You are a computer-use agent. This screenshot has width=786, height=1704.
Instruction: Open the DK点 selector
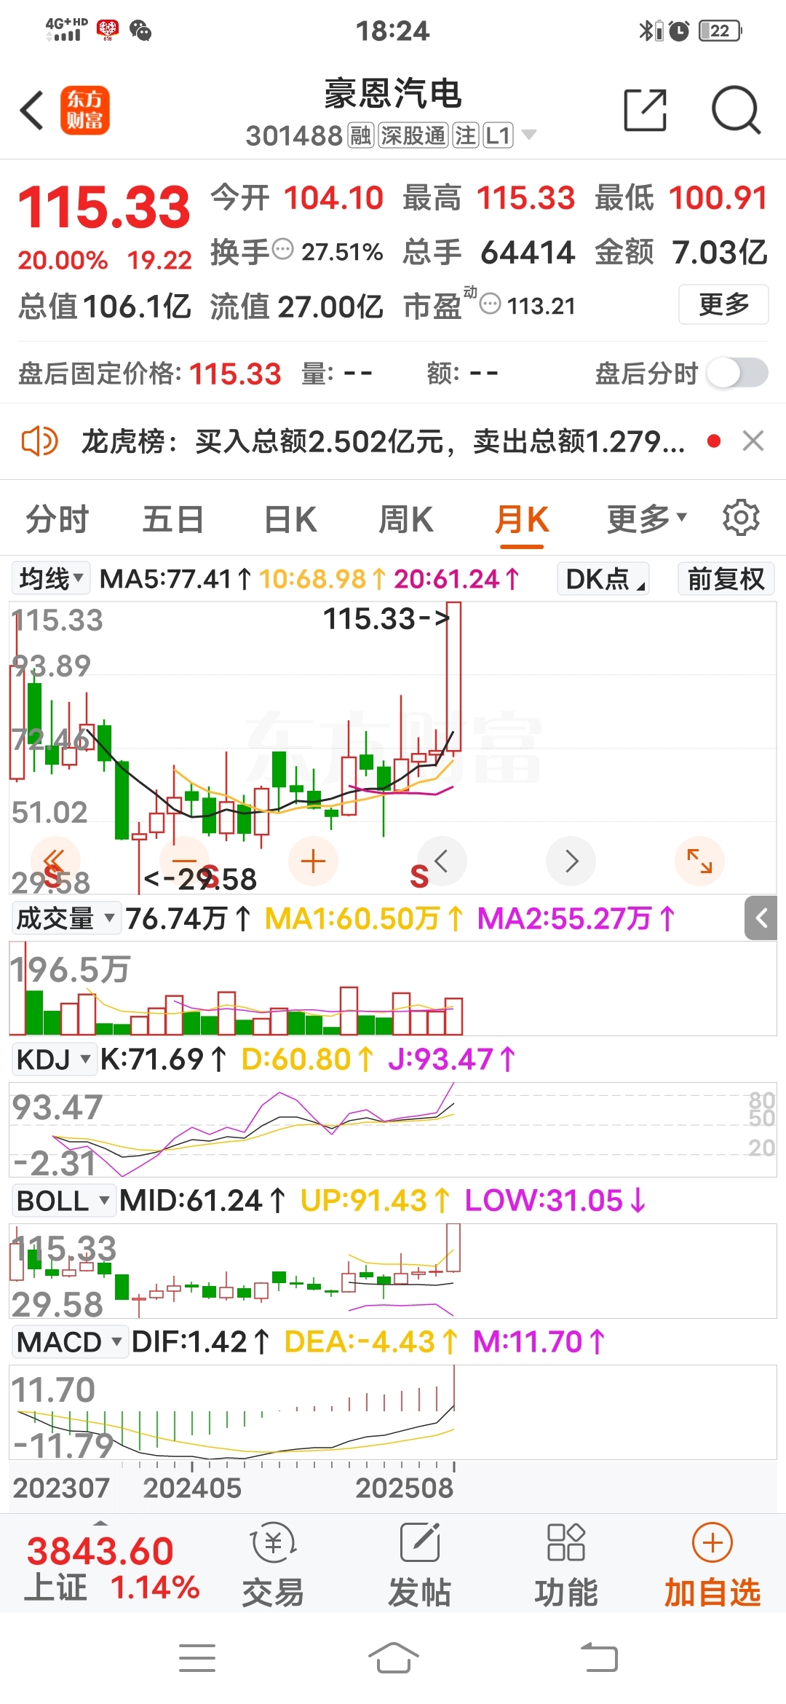point(603,579)
